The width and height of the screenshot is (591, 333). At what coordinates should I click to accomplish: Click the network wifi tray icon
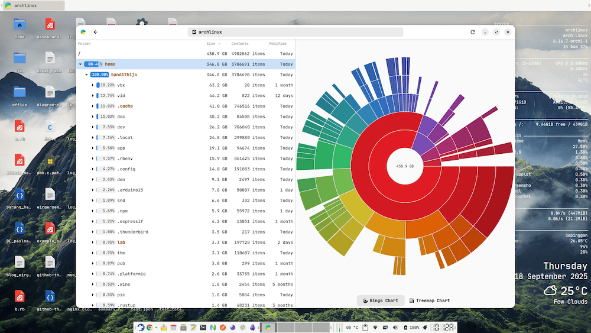375,327
